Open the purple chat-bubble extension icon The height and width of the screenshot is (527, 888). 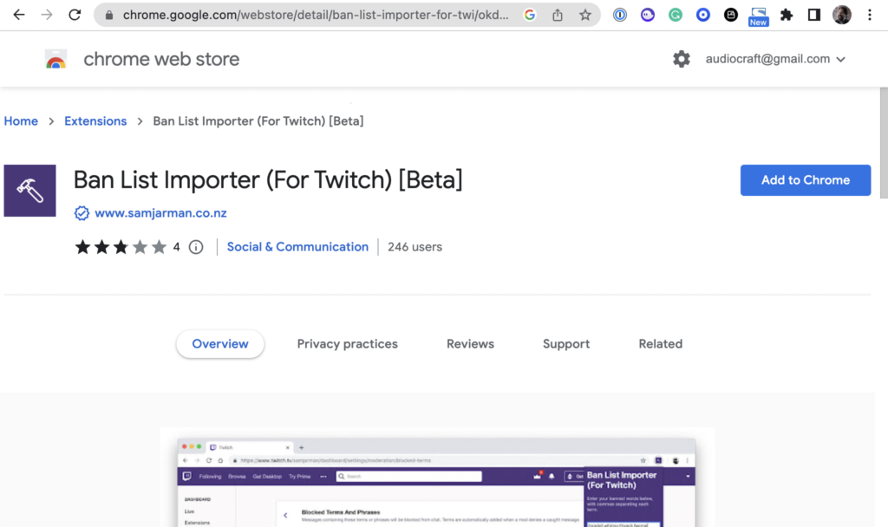click(x=647, y=16)
